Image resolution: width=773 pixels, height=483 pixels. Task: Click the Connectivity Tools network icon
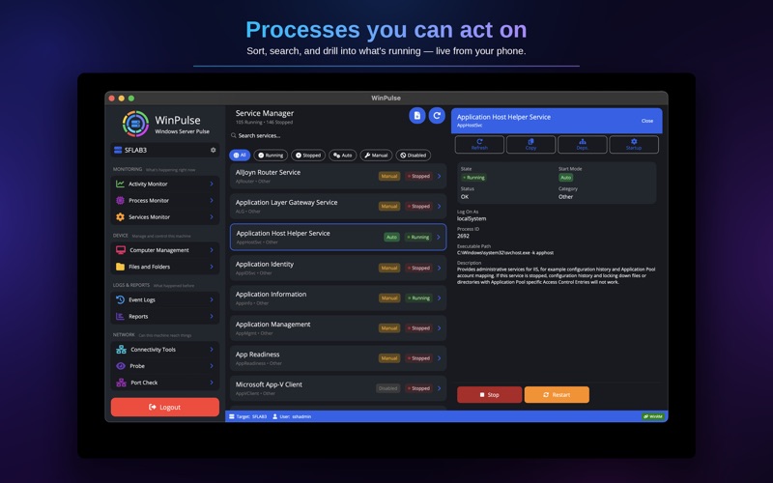pyautogui.click(x=121, y=350)
